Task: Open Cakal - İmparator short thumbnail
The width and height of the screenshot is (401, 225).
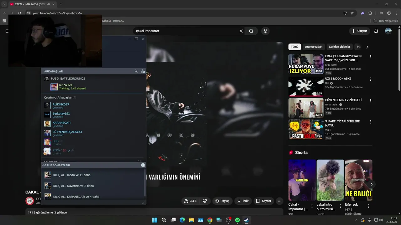Action: (302, 180)
